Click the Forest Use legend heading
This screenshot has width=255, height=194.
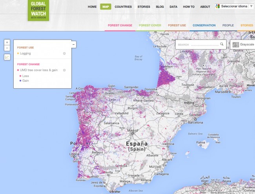[x=25, y=47]
